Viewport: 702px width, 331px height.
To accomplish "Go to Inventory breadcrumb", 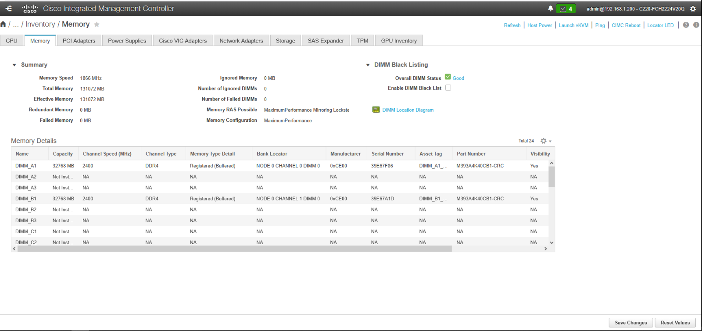I will click(40, 24).
